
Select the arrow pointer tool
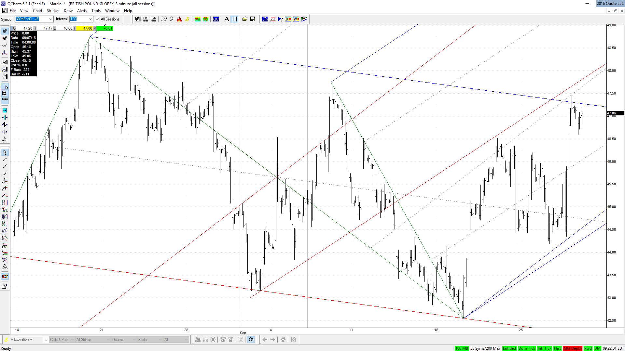point(5,152)
